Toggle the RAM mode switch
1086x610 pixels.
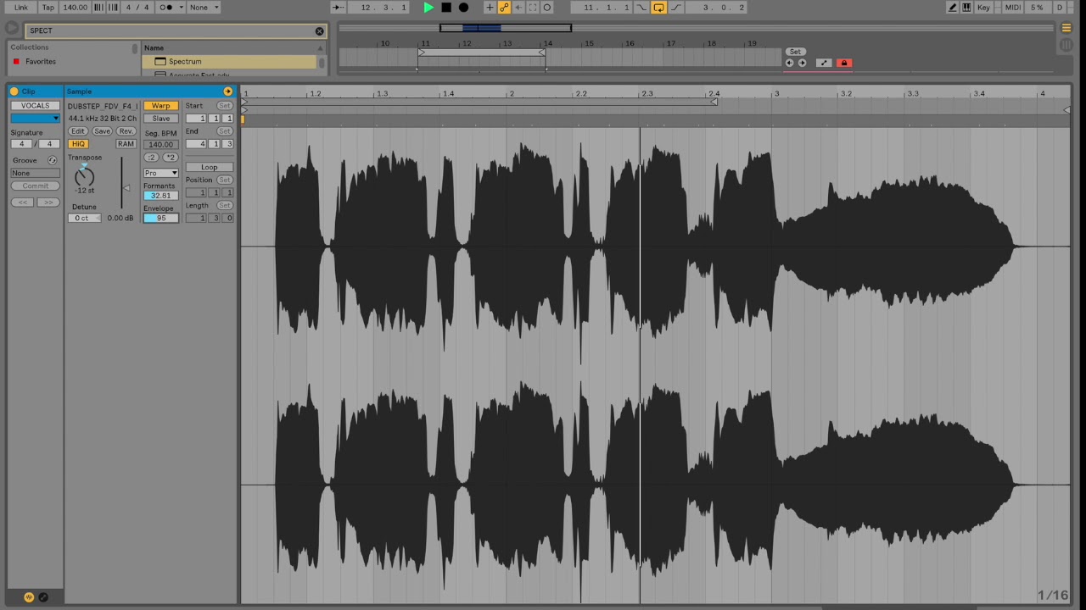pos(126,144)
